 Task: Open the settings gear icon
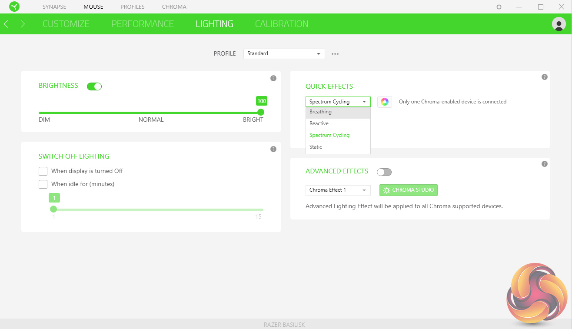[499, 7]
